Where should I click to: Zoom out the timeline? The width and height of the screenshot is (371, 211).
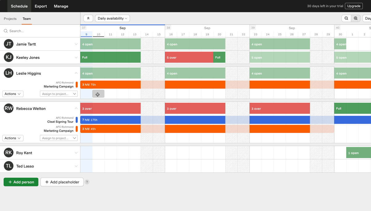tap(346, 19)
